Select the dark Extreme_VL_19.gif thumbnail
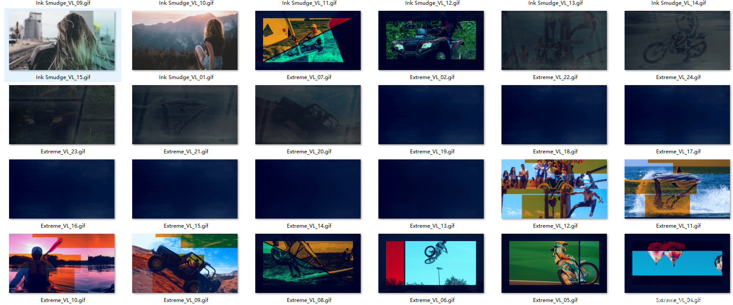733x305 pixels. (431, 115)
